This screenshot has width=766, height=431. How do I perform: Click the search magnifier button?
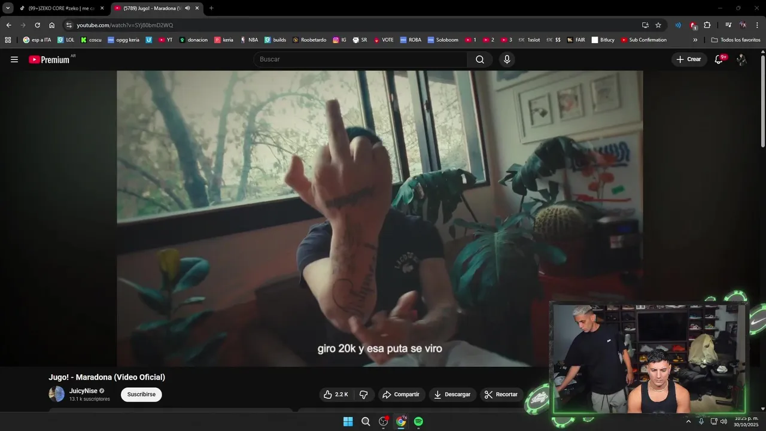click(x=480, y=59)
